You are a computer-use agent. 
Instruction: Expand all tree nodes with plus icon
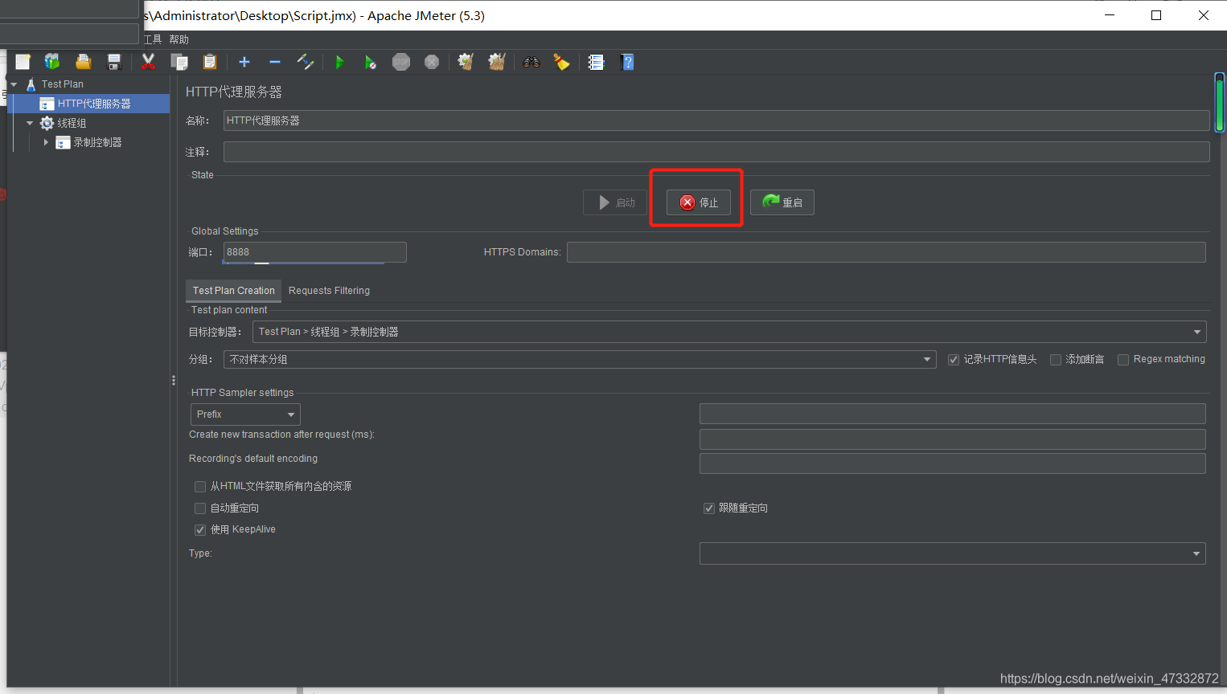(244, 62)
